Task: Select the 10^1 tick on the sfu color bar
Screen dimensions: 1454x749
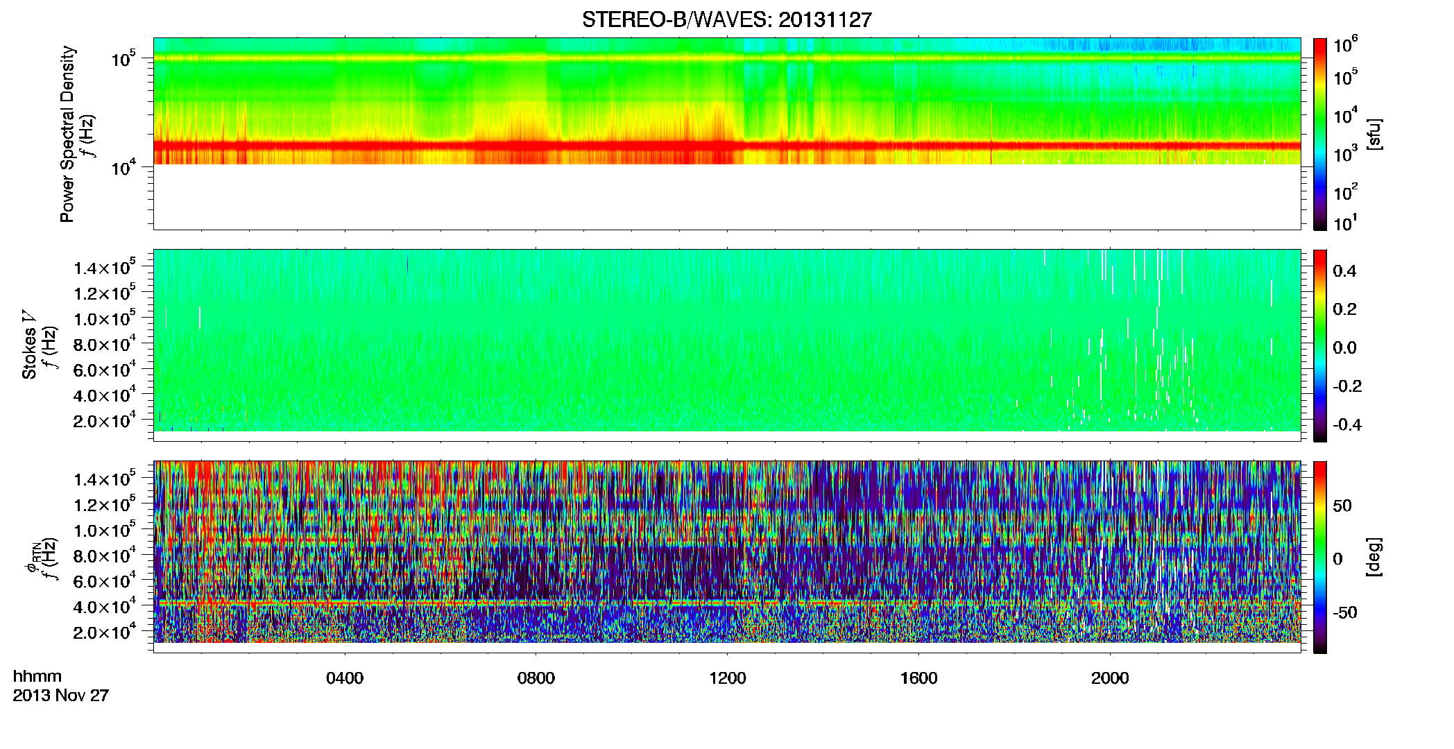Action: [x=1345, y=223]
